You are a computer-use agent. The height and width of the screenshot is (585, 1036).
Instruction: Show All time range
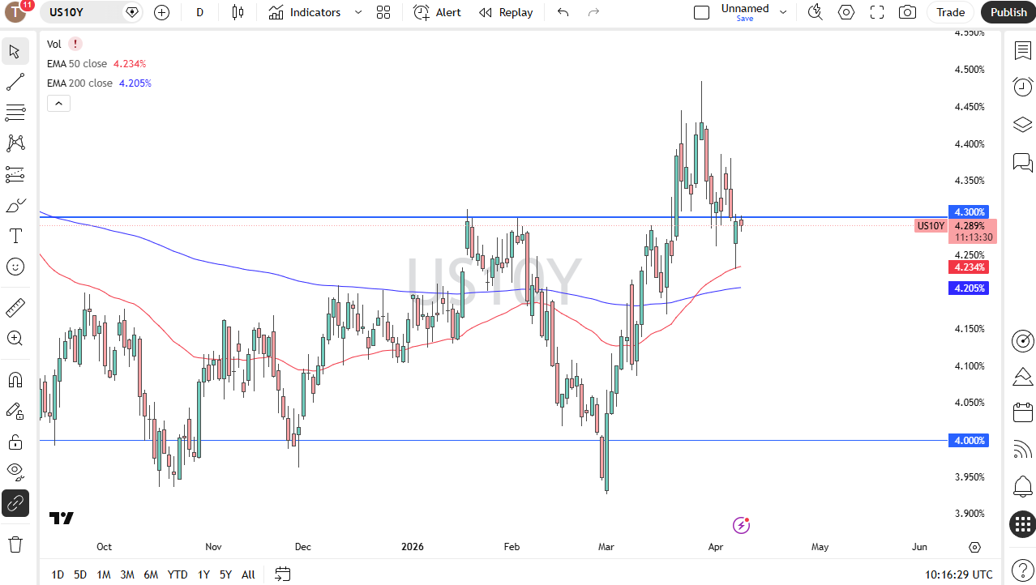[x=248, y=574]
